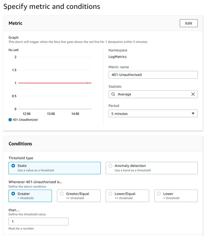The image size is (214, 236).
Task: Click the red threshold line on graph
Action: tap(53, 83)
